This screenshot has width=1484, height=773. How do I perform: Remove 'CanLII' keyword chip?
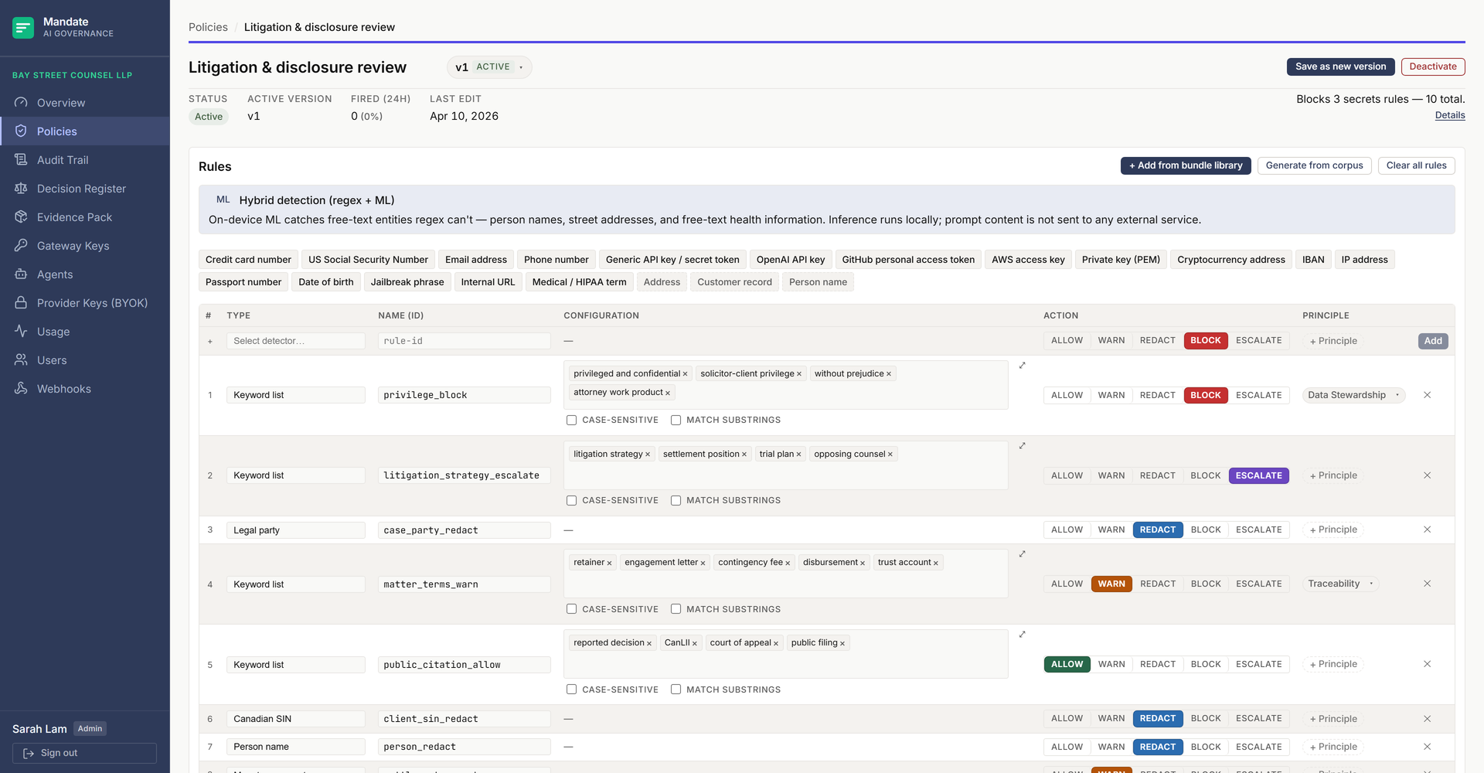[x=694, y=643]
